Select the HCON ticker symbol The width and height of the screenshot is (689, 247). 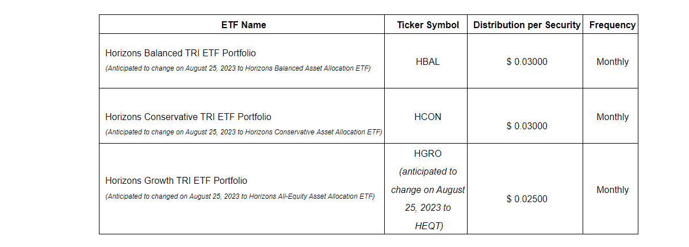point(427,117)
